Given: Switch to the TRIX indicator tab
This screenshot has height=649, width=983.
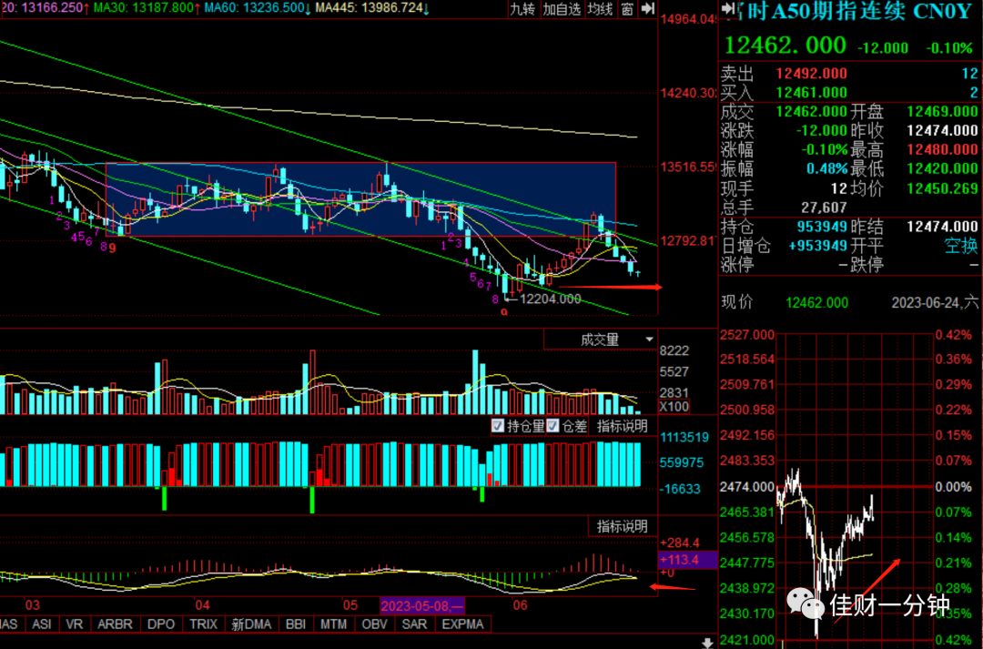Looking at the screenshot, I should 203,624.
